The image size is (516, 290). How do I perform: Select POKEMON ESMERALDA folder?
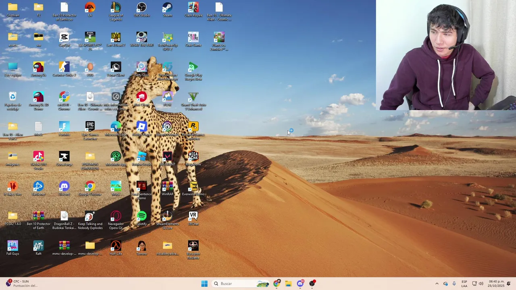point(90,161)
